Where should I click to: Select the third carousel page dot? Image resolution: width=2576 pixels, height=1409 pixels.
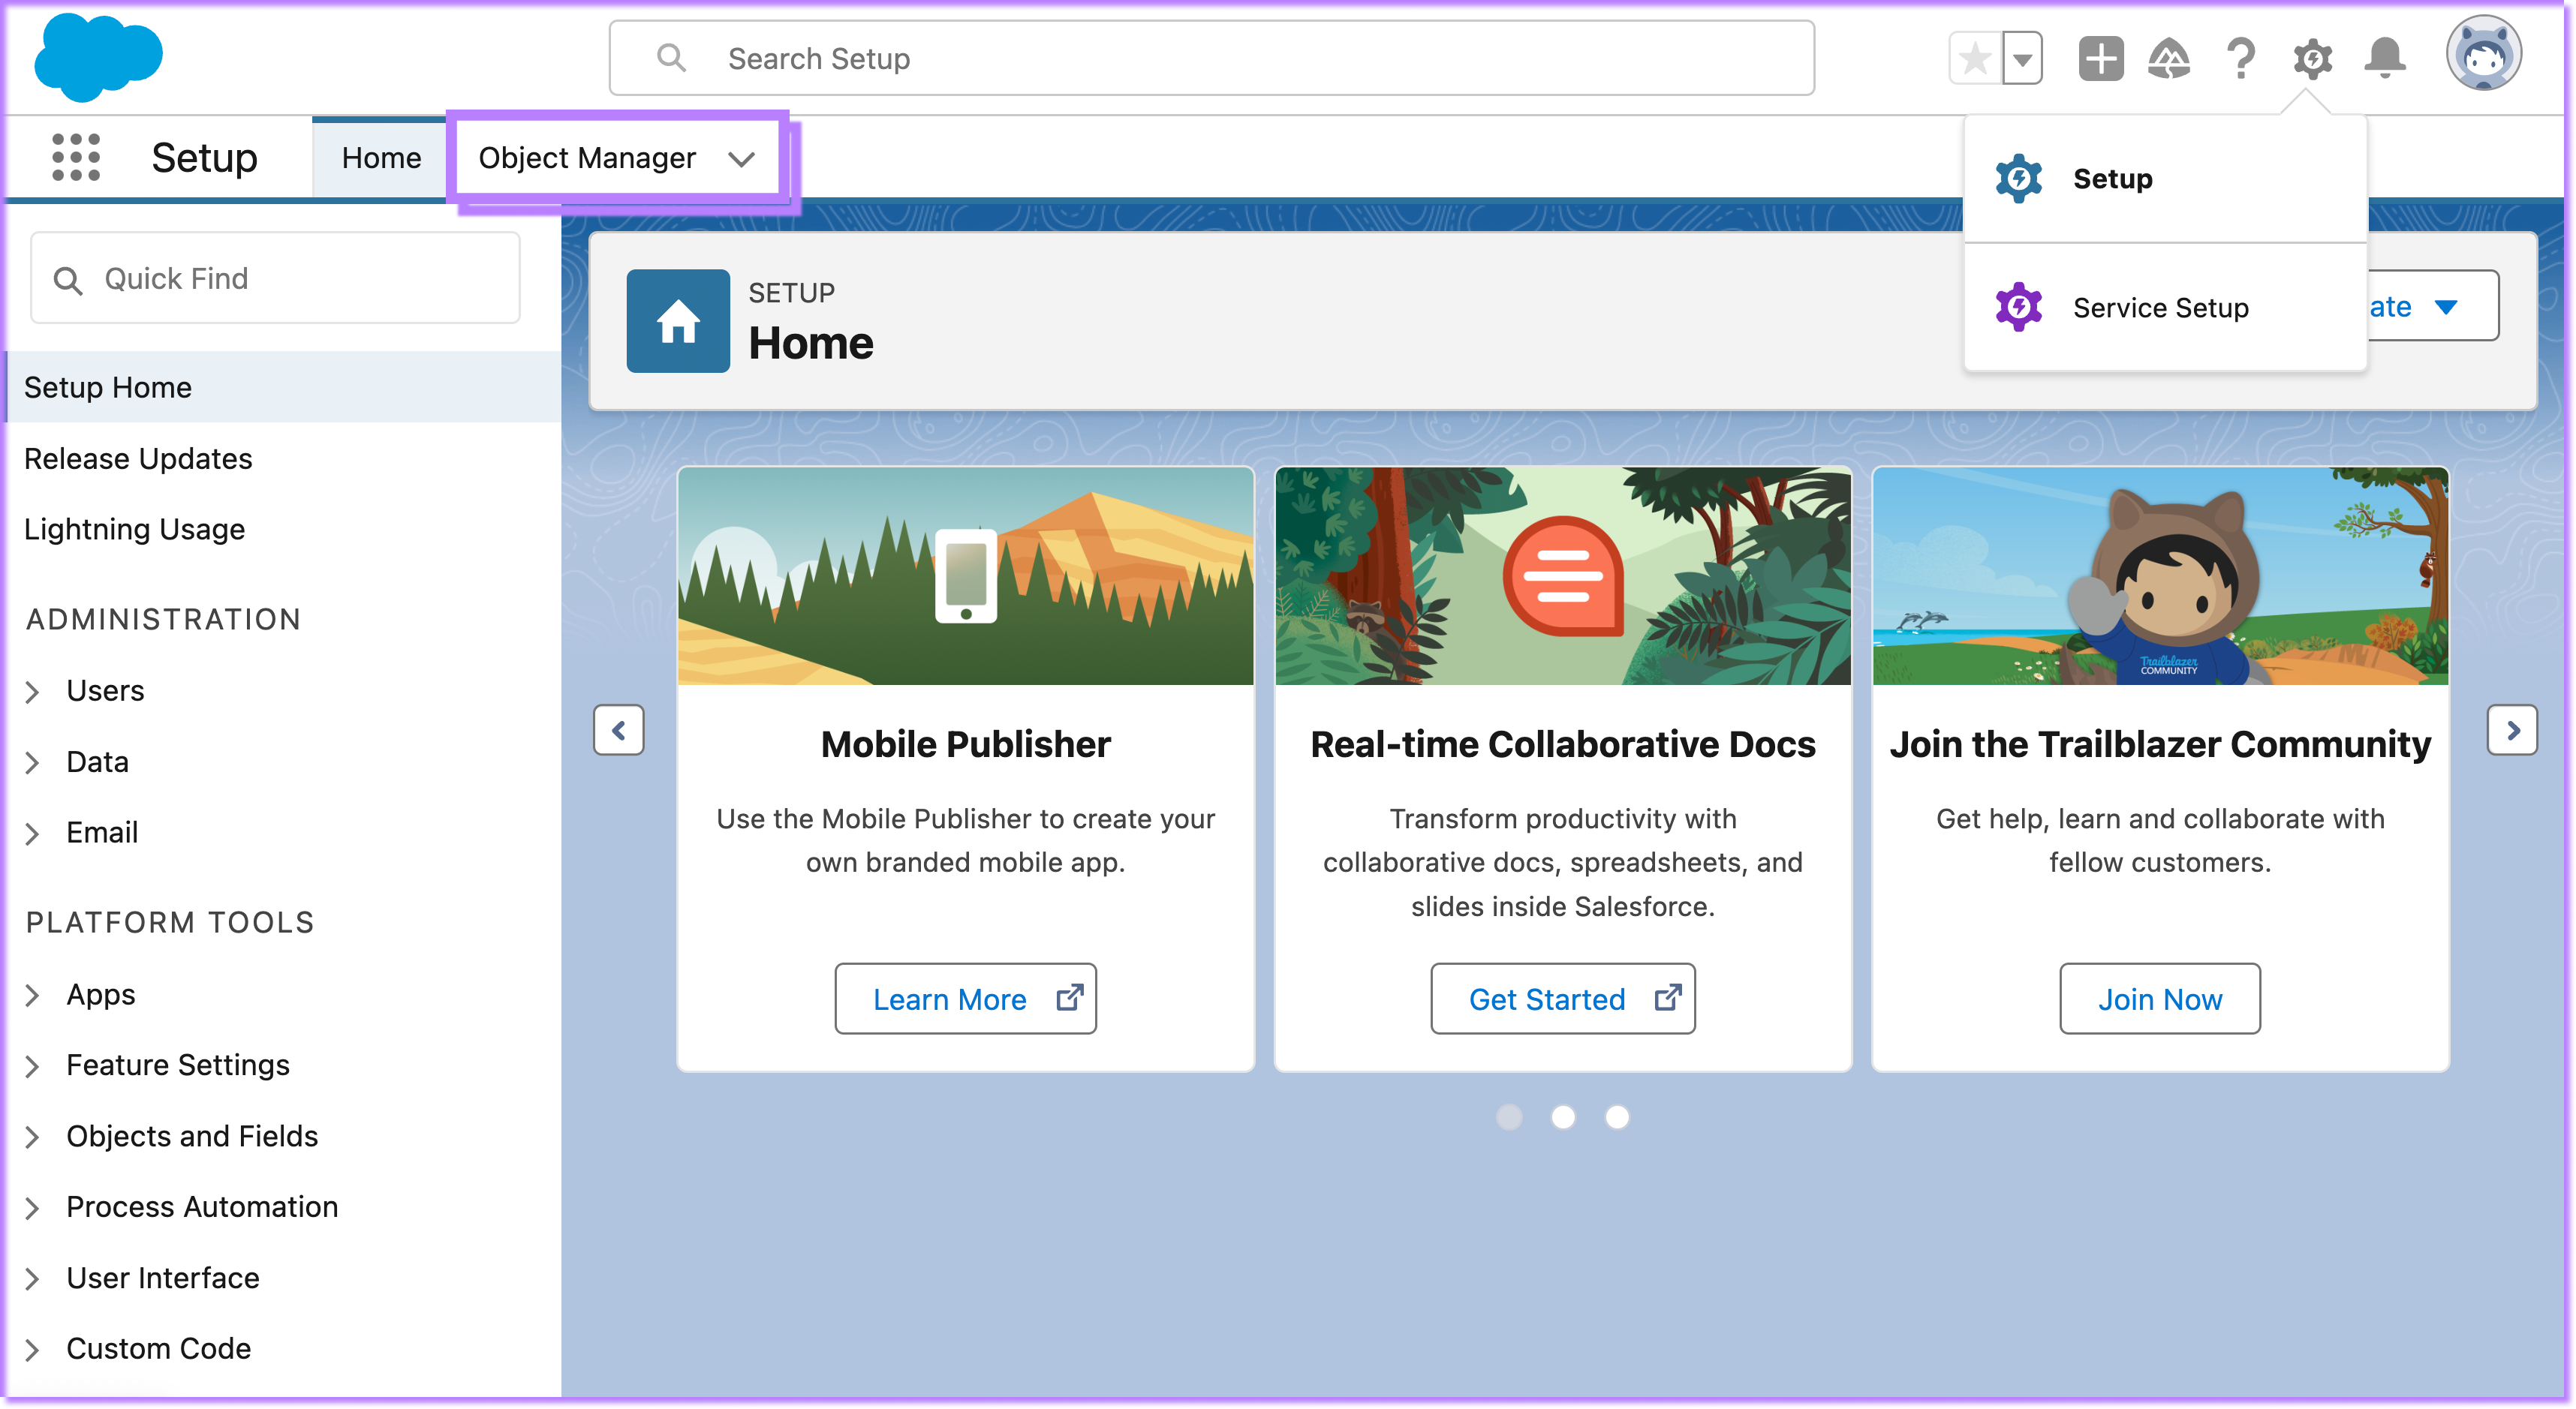[1617, 1117]
